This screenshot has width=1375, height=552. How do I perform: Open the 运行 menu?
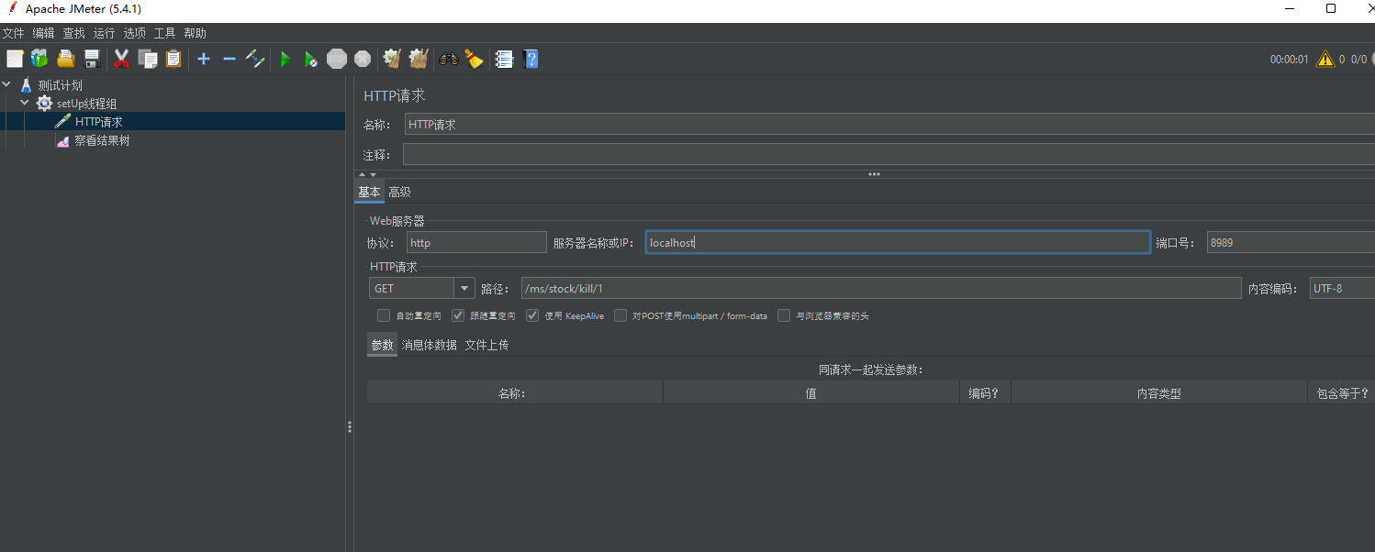[104, 33]
